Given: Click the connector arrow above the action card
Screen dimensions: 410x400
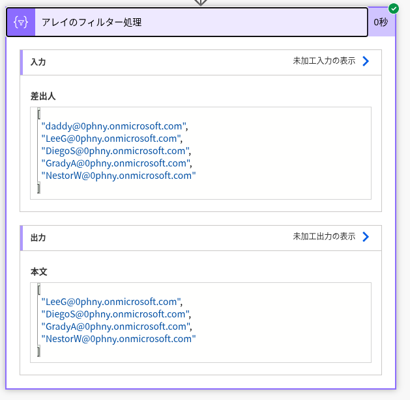Looking at the screenshot, I should pyautogui.click(x=201, y=3).
